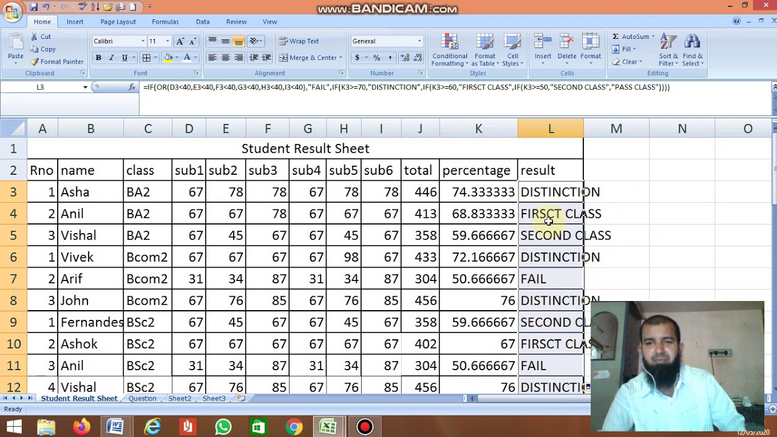The height and width of the screenshot is (437, 777).
Task: Click the Insert Function fx icon
Action: point(132,87)
